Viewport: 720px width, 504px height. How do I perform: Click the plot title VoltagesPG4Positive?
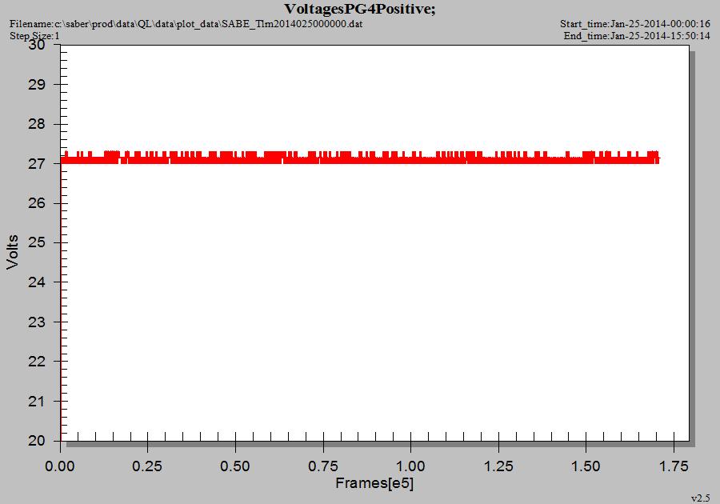(x=359, y=9)
